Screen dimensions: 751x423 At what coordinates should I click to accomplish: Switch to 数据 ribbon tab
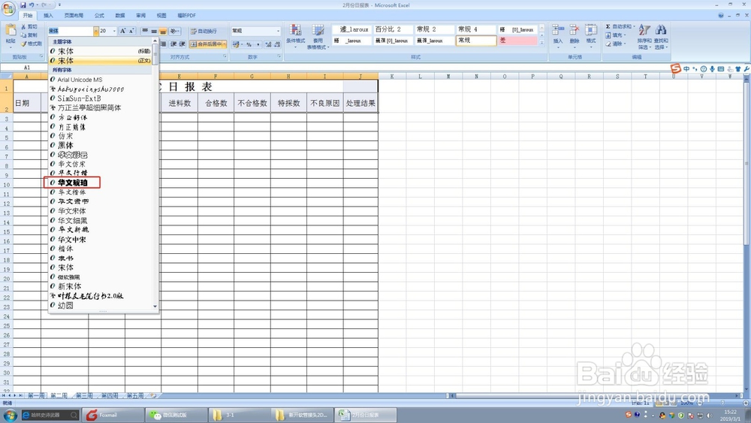(x=120, y=15)
